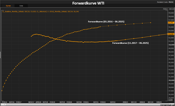Select the 53,020 price marker on axis
Screen dimensions: 175x106
pyautogui.click(x=171, y=34)
